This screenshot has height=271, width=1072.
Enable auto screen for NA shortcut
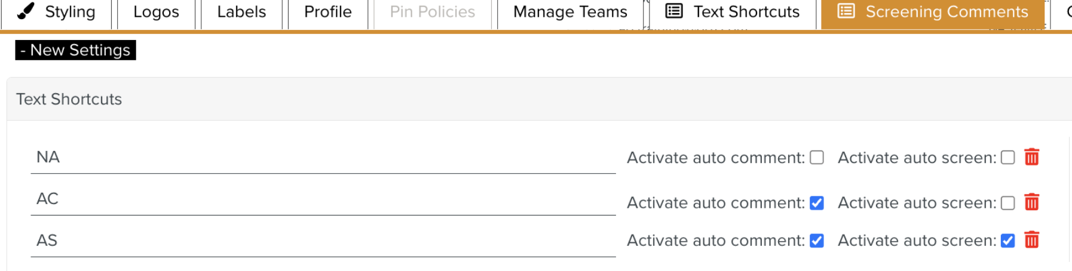coord(1008,158)
